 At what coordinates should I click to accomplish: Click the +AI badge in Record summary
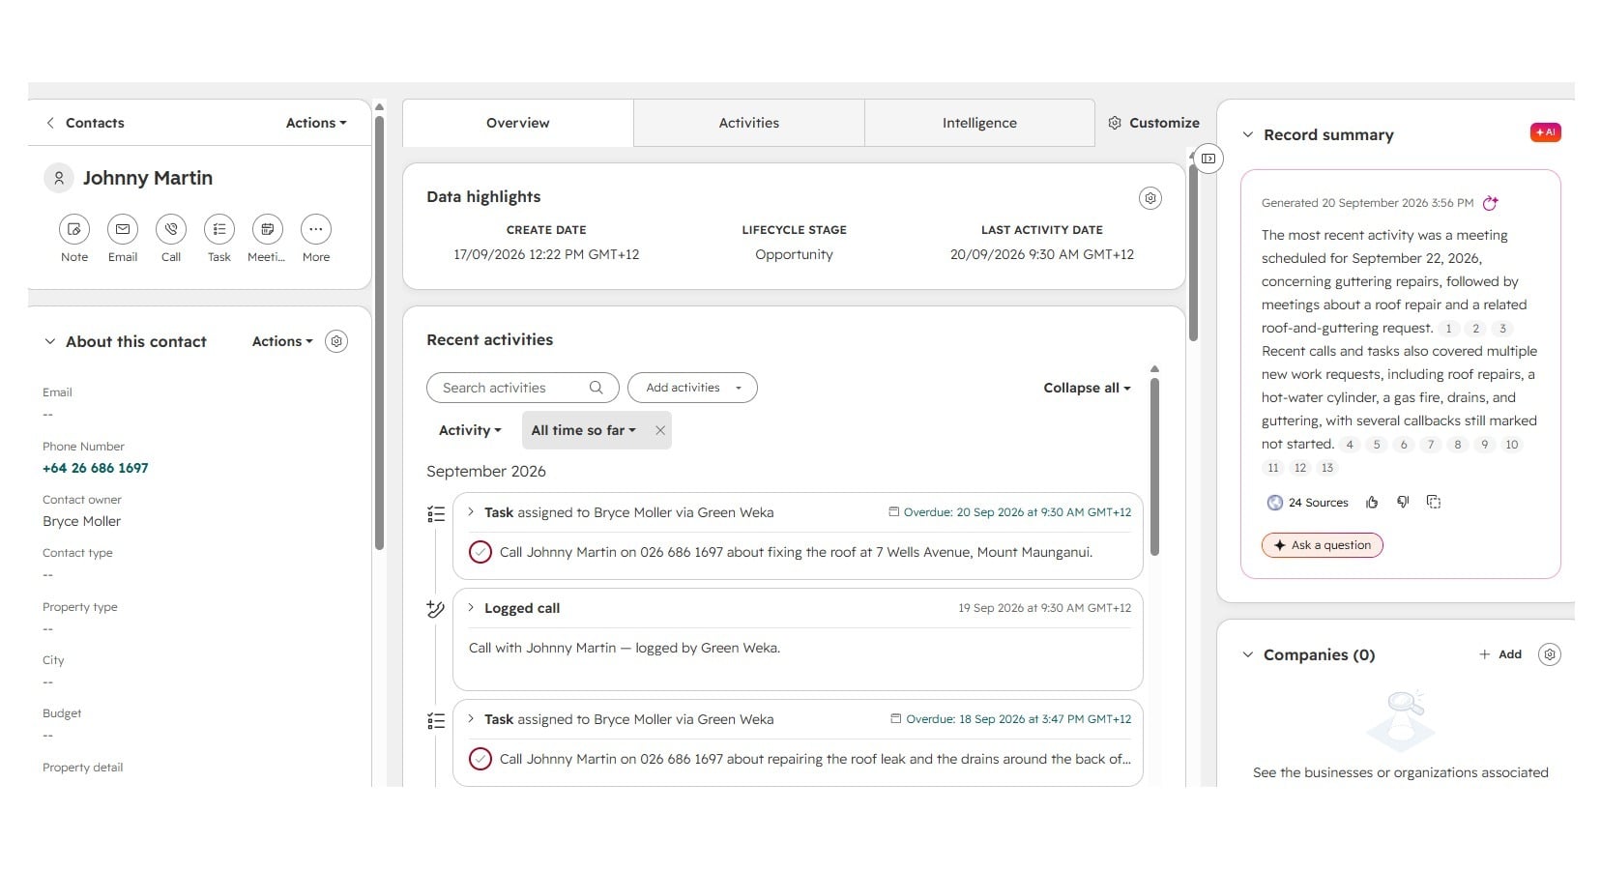tap(1545, 132)
